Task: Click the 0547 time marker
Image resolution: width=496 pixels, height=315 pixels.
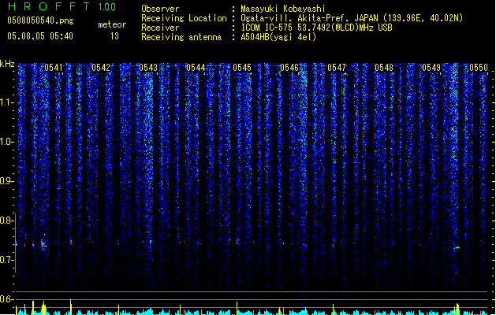Action: pyautogui.click(x=337, y=68)
